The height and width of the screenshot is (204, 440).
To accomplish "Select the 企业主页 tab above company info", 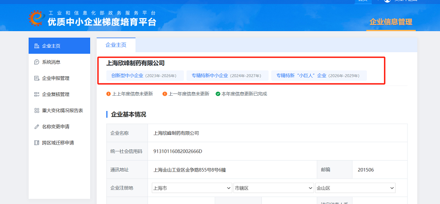I will (116, 45).
